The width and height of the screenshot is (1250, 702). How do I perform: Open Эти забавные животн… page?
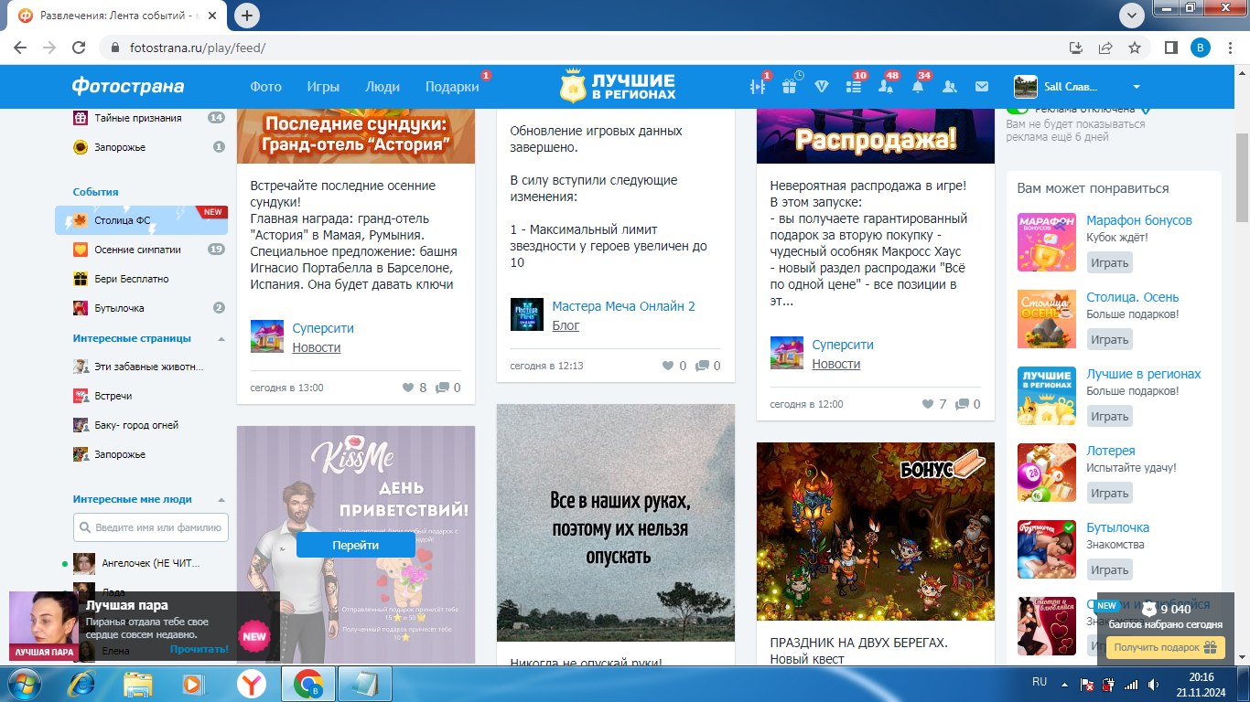click(x=149, y=367)
